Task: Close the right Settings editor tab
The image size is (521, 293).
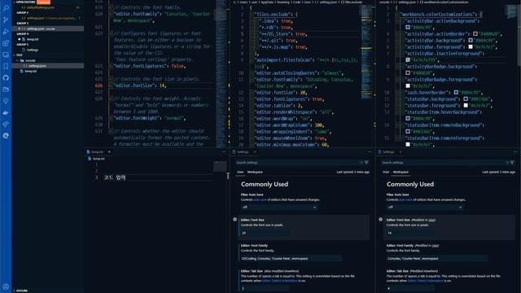Action: [x=401, y=152]
